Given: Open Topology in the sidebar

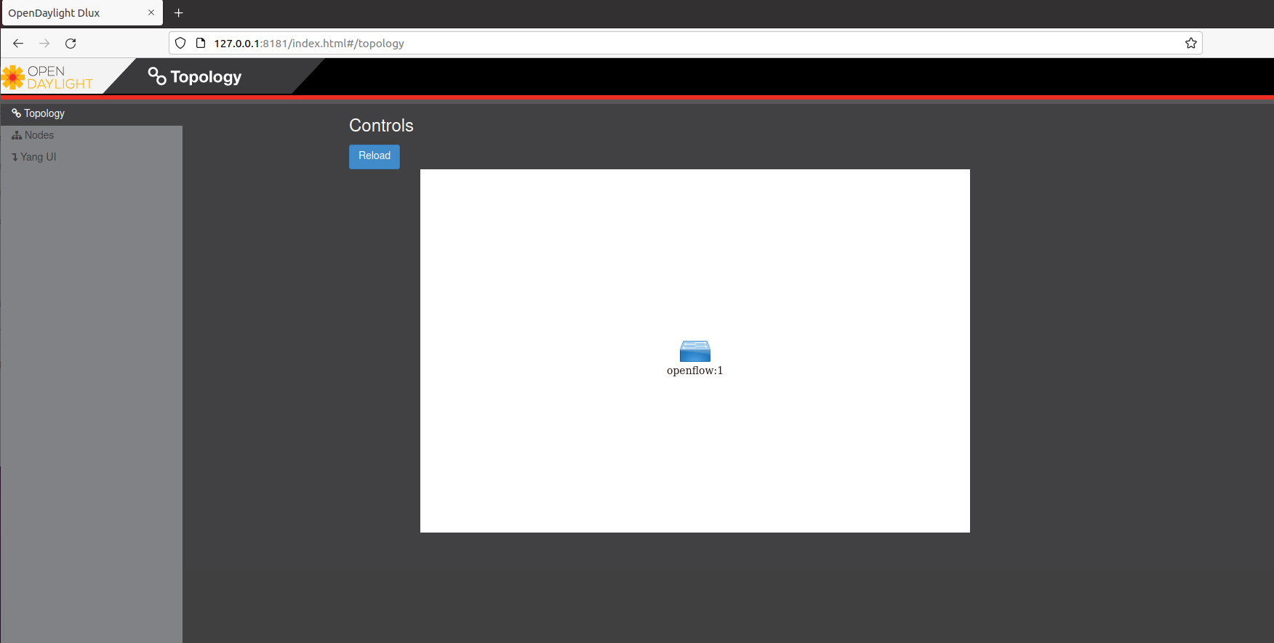Looking at the screenshot, I should 92,113.
